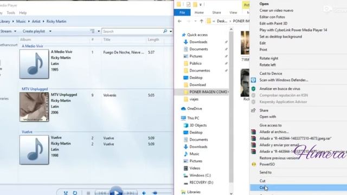The height and width of the screenshot is (195, 347).
Task: Open the Customize Quick Access Toolbar dropdown
Action: pos(201,4)
